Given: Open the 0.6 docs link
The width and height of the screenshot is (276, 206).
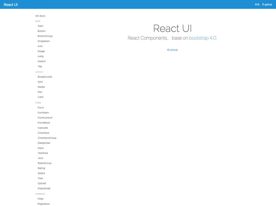Looking at the screenshot, I should [40, 16].
